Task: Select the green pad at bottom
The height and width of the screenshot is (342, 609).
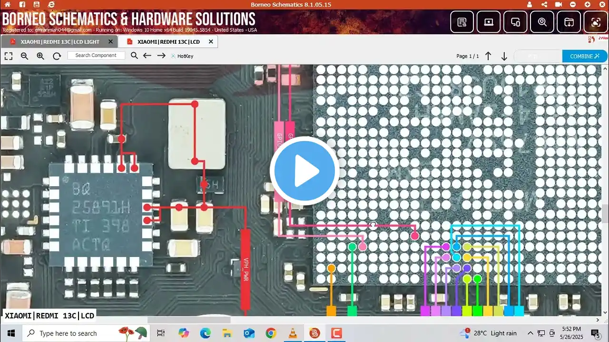Action: [x=352, y=311]
